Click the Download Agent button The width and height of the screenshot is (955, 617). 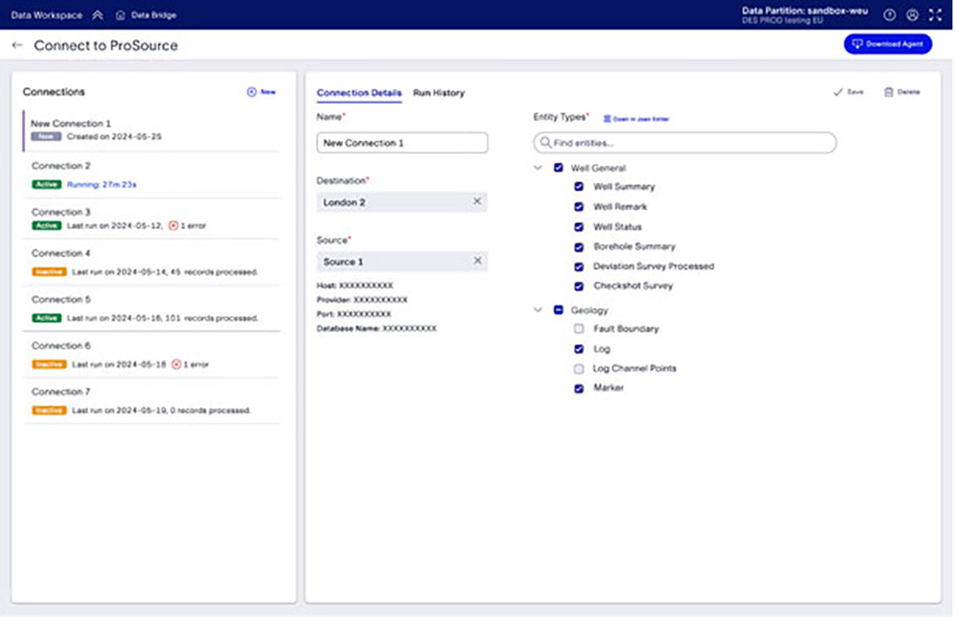tap(887, 44)
